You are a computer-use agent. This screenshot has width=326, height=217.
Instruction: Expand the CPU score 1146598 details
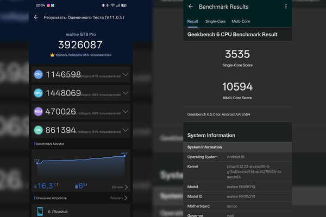pyautogui.click(x=126, y=75)
